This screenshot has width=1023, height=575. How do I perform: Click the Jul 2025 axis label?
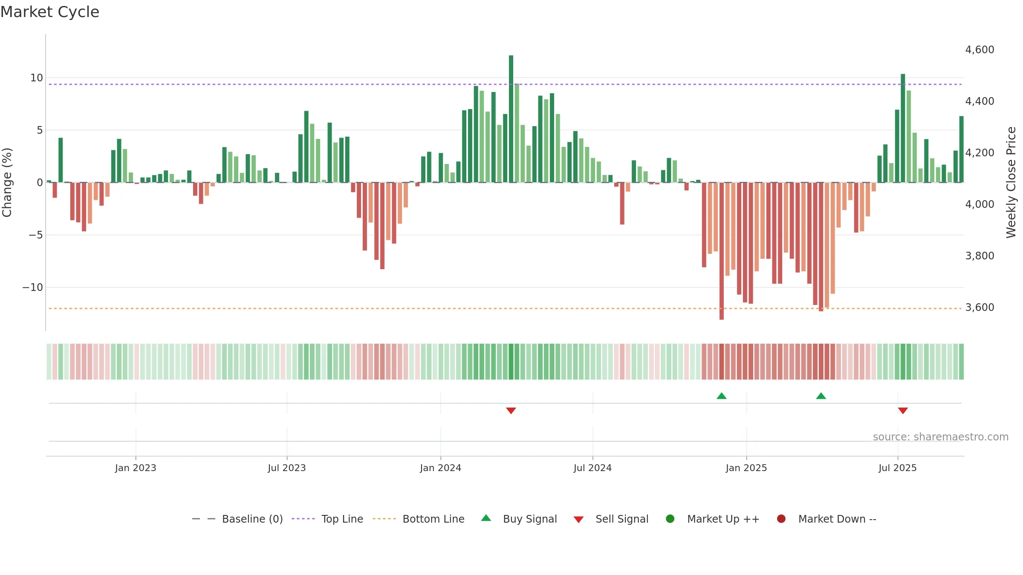pos(898,468)
